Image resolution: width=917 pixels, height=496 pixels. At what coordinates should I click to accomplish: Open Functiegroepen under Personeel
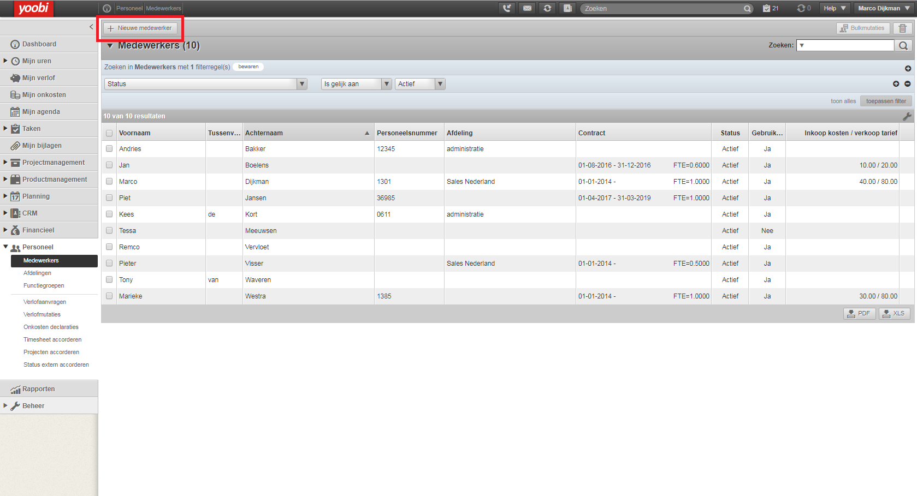pos(44,285)
